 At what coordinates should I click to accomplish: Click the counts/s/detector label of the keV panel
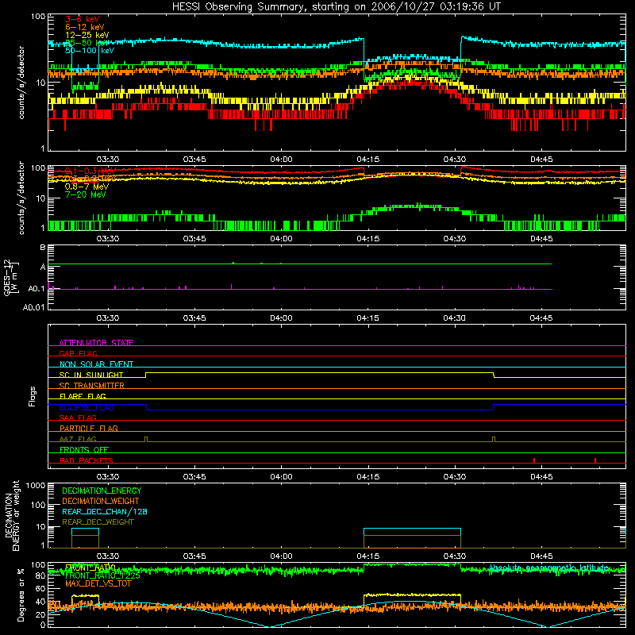pos(21,83)
